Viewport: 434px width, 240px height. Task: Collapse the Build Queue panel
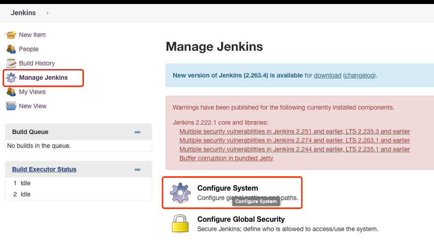(138, 132)
